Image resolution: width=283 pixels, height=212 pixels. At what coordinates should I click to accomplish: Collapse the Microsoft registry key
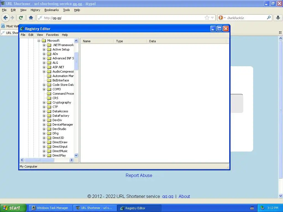[39, 41]
